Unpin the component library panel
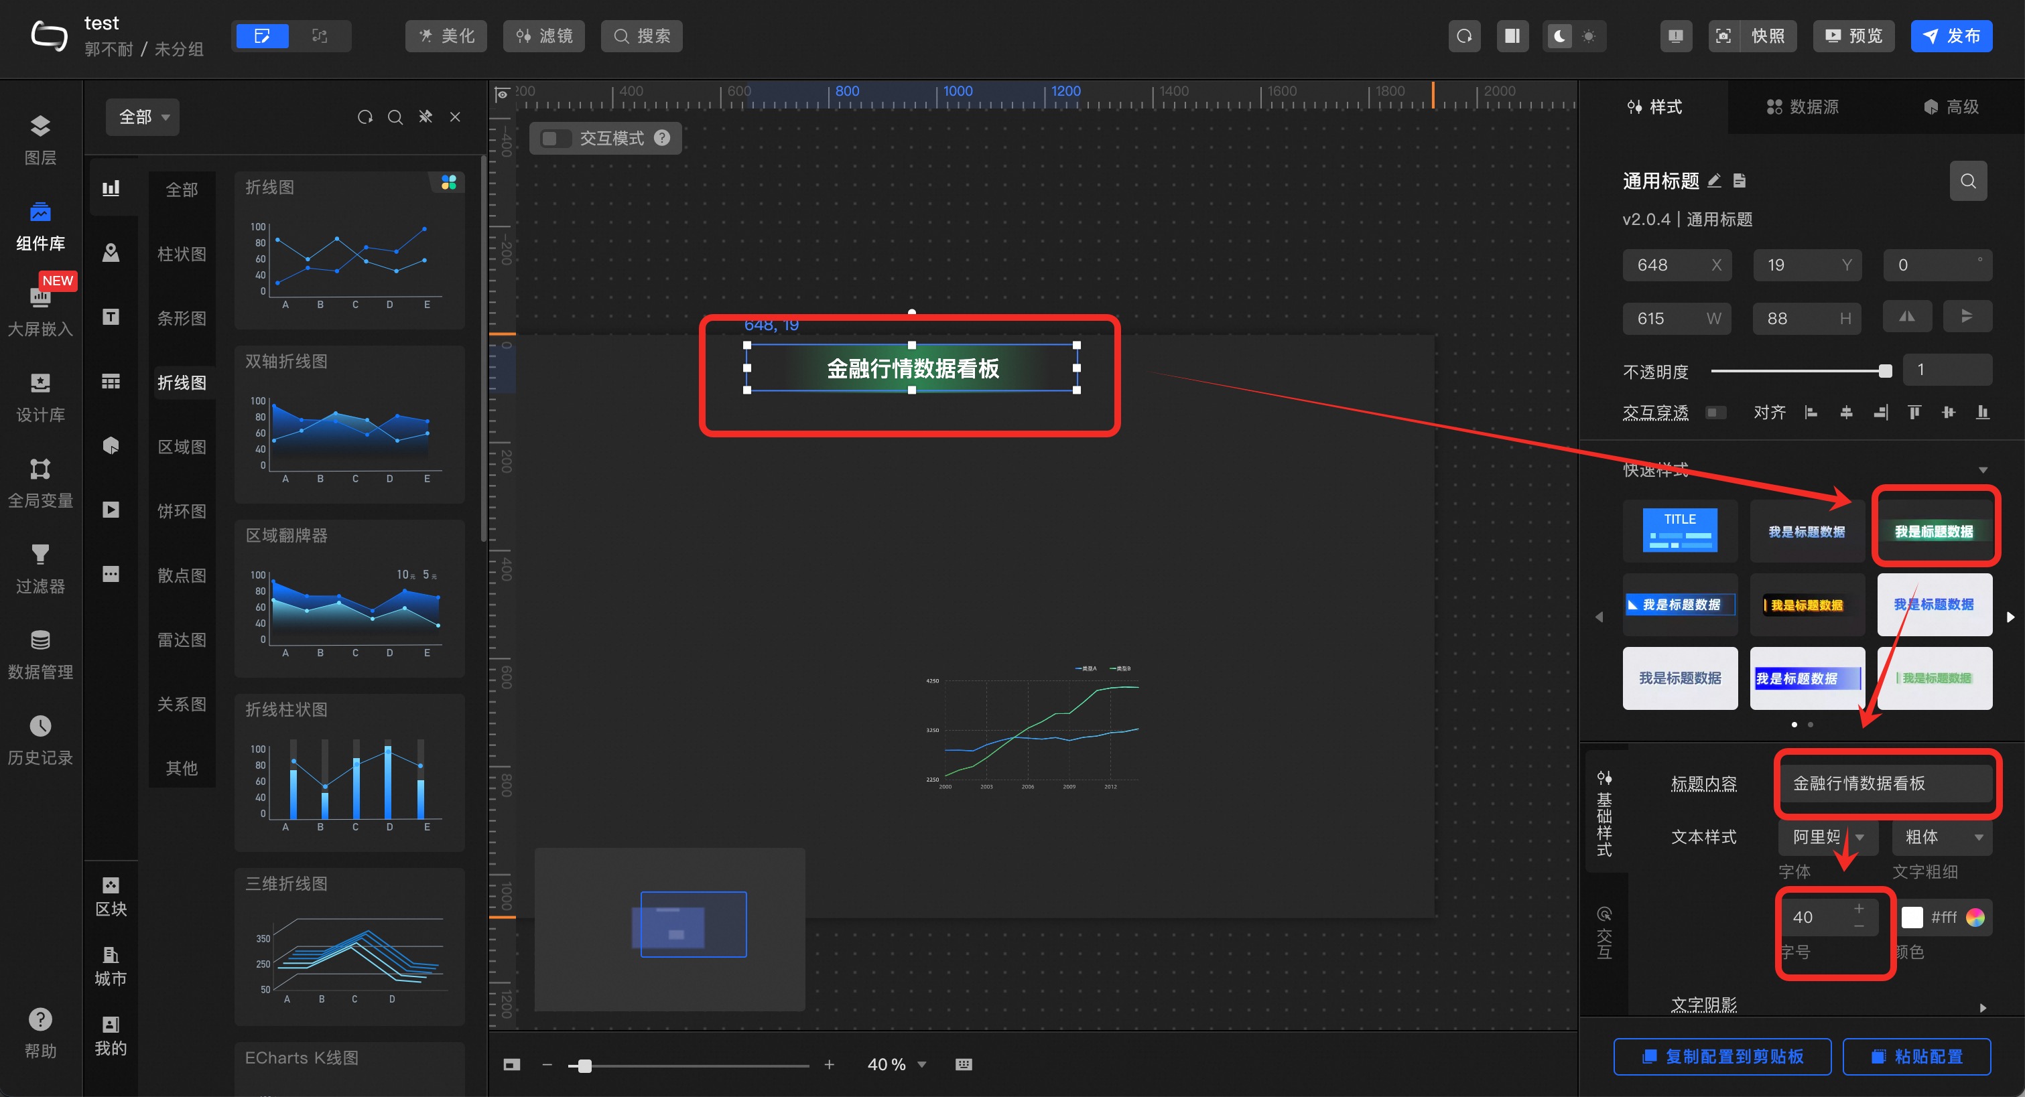The image size is (2025, 1097). tap(426, 117)
